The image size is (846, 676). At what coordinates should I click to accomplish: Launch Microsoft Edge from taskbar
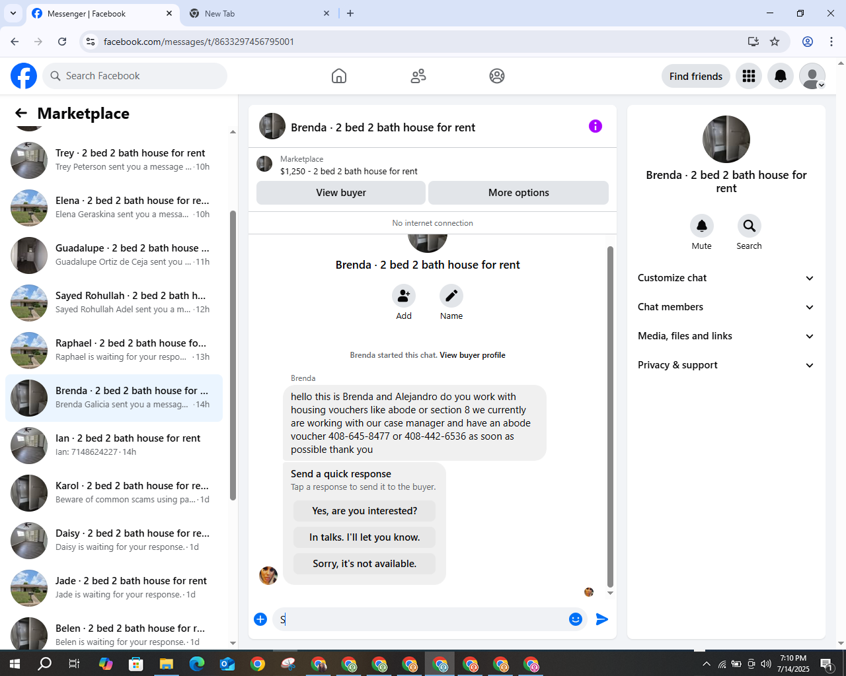pyautogui.click(x=197, y=663)
